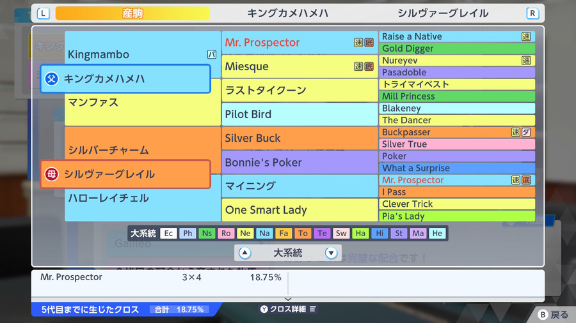Click the 底 icon on second-column Mr. Prospector
576x323 pixels.
(x=369, y=43)
